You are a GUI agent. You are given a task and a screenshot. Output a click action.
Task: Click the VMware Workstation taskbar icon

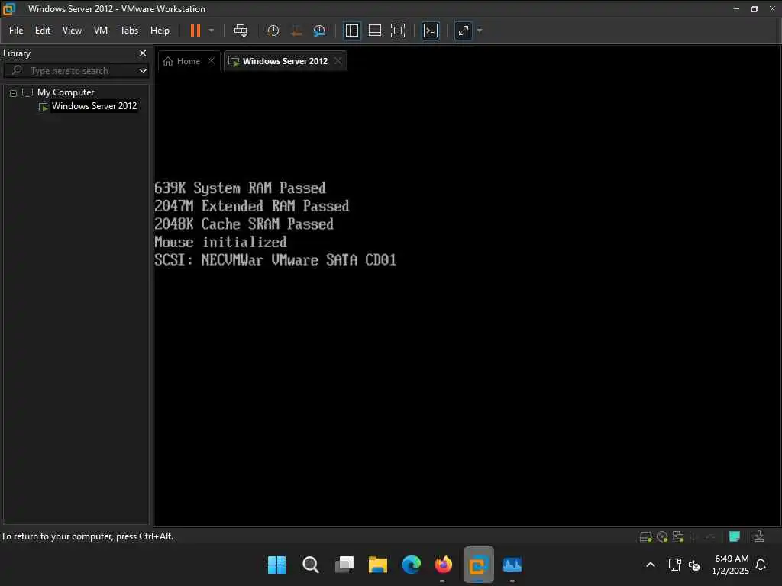pyautogui.click(x=478, y=565)
